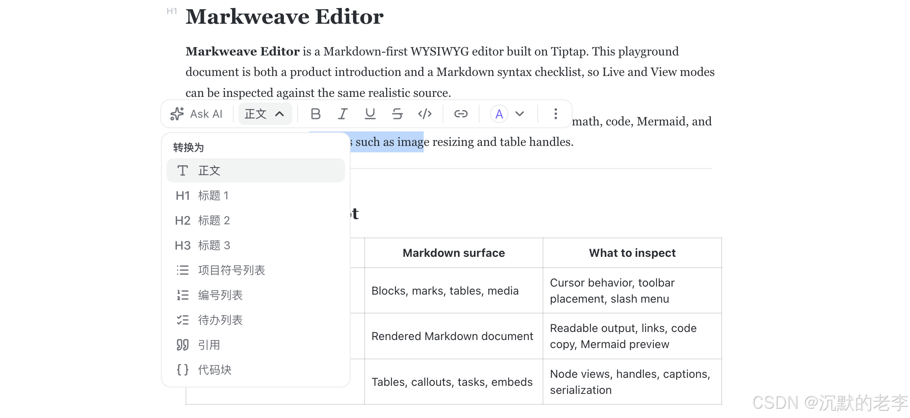Toggle bold formatting
This screenshot has height=418, width=910.
click(316, 114)
